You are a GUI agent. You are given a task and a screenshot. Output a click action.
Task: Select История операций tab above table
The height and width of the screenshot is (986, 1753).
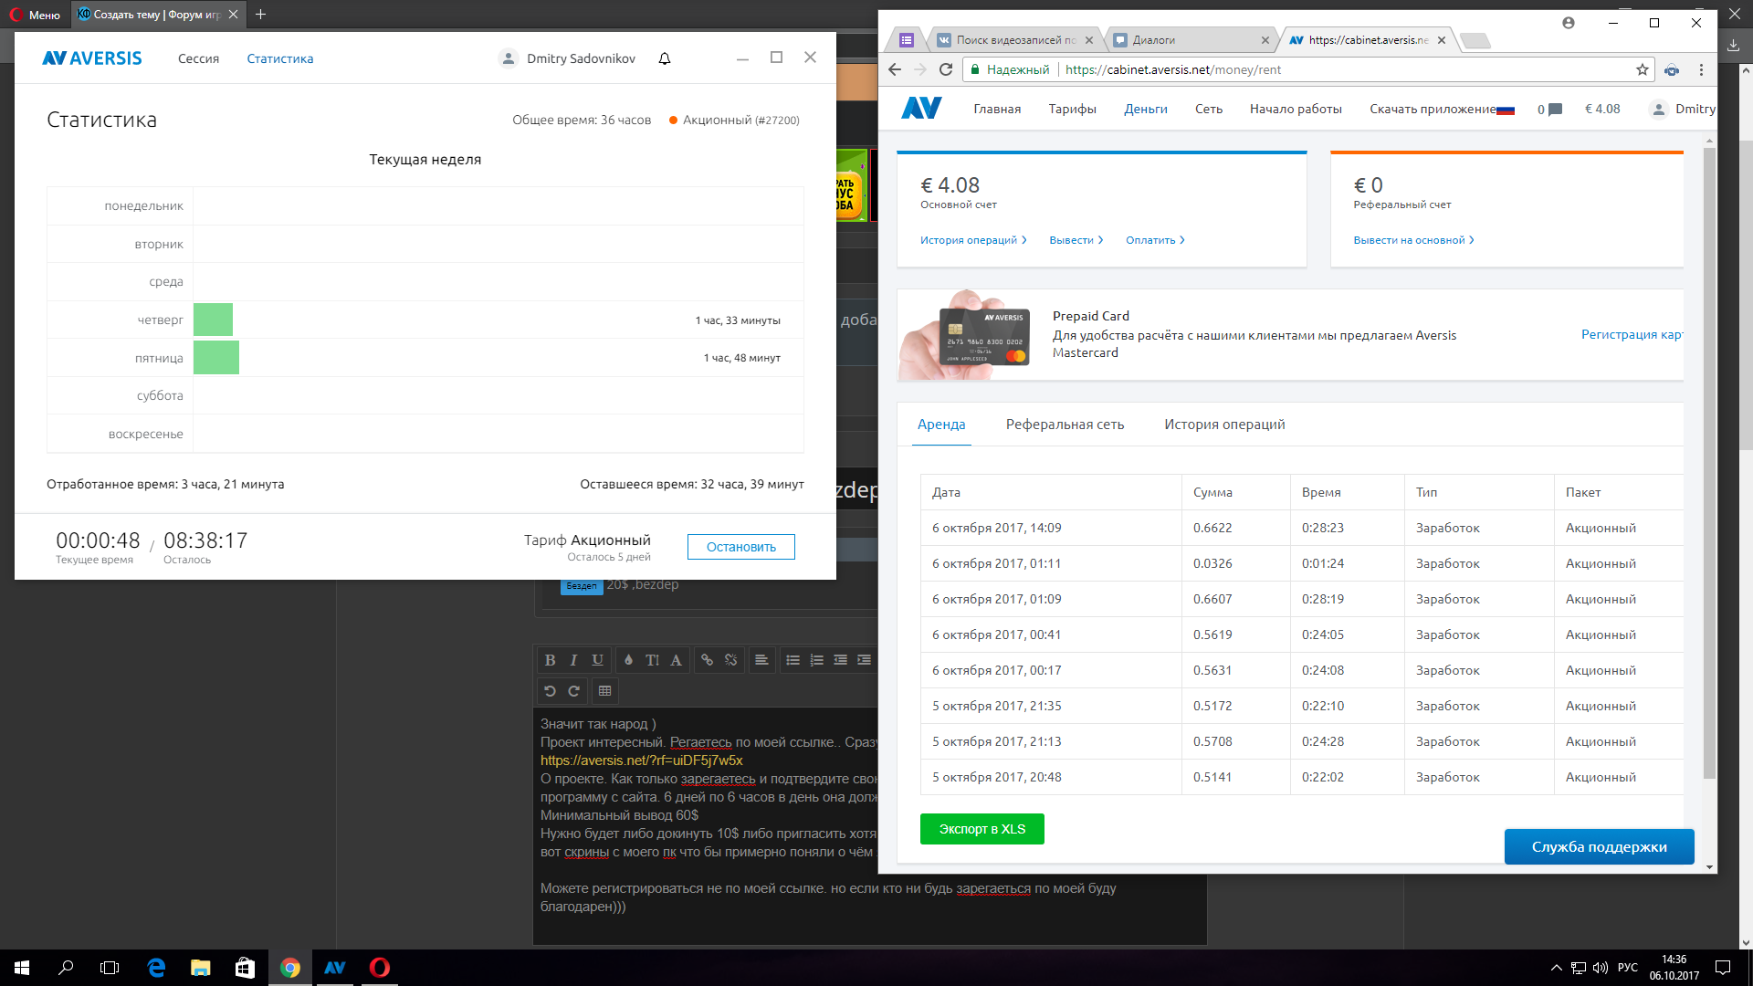pyautogui.click(x=1224, y=425)
